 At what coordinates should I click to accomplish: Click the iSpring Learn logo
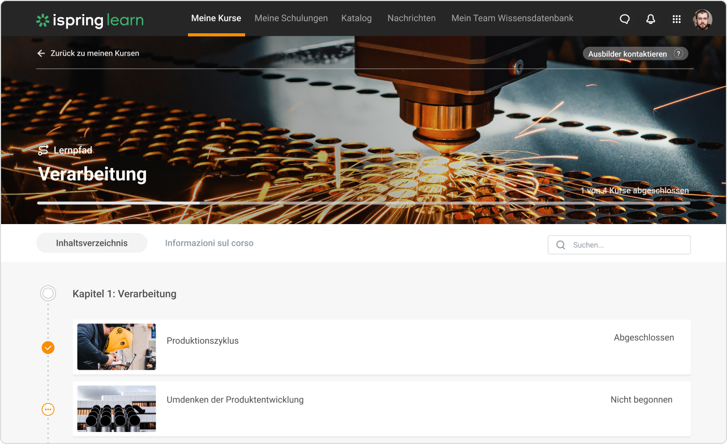coord(89,20)
